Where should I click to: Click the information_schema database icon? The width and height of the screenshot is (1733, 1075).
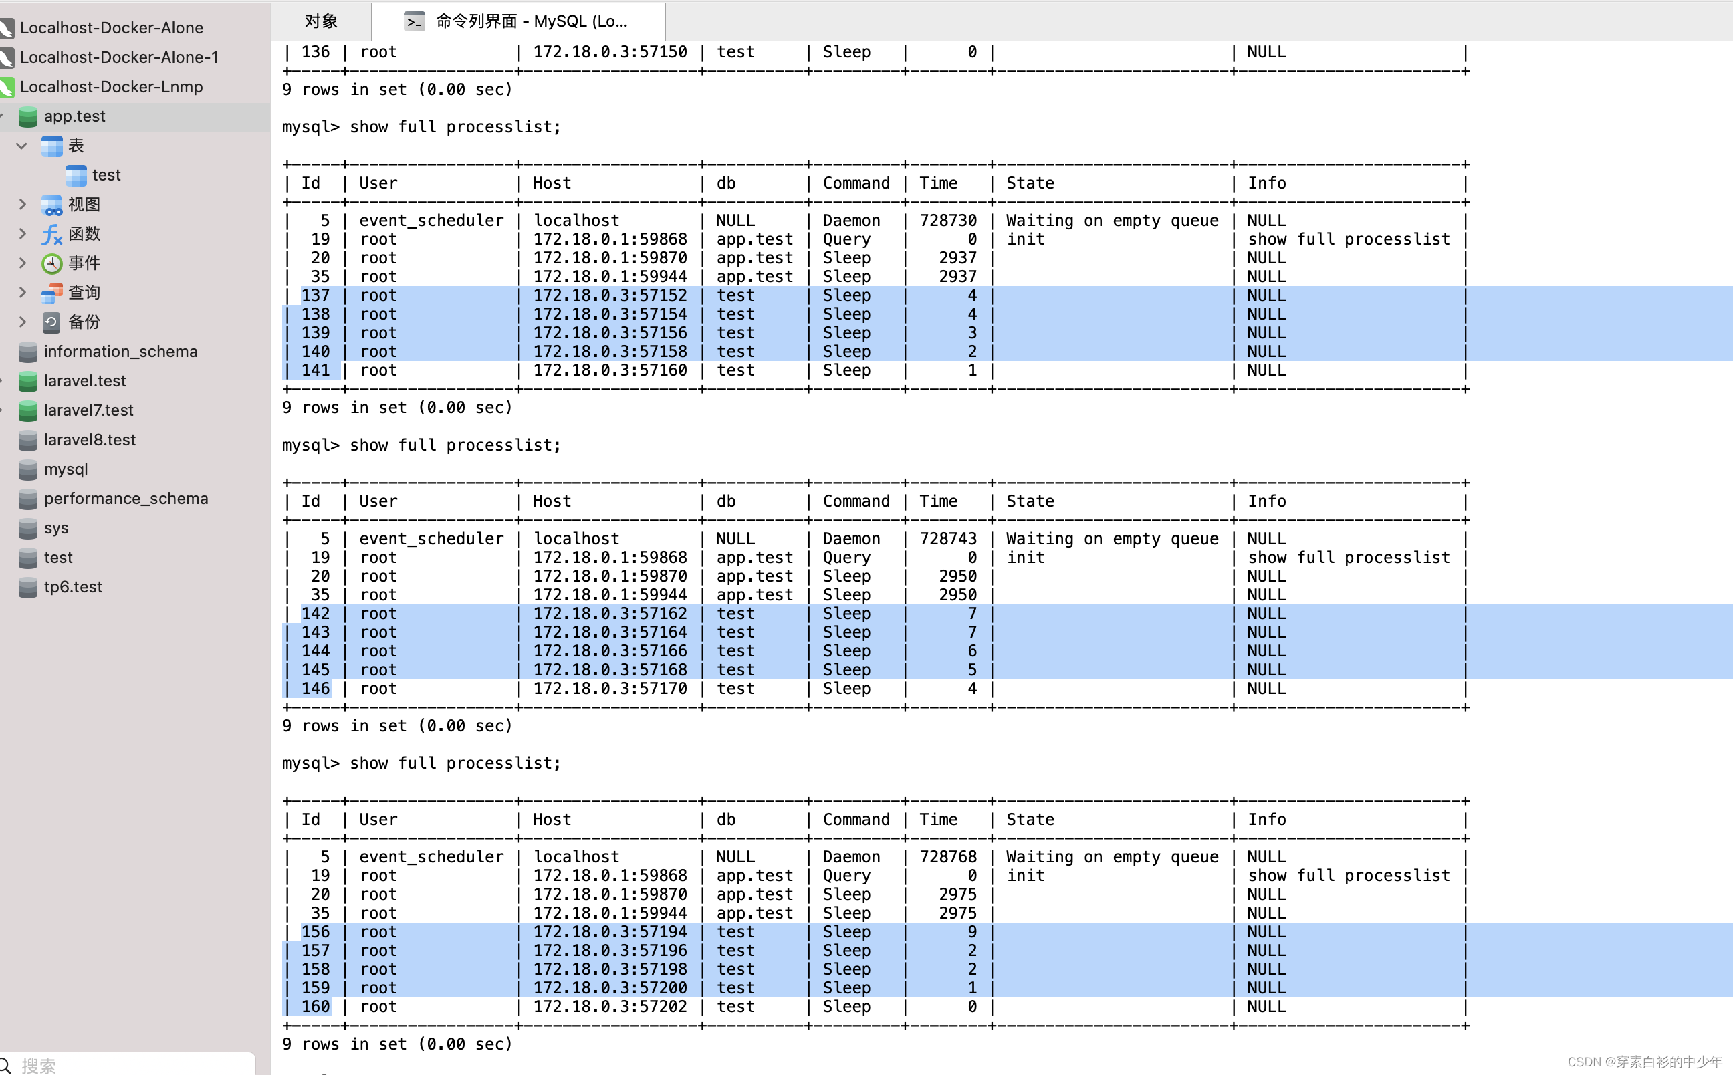27,351
